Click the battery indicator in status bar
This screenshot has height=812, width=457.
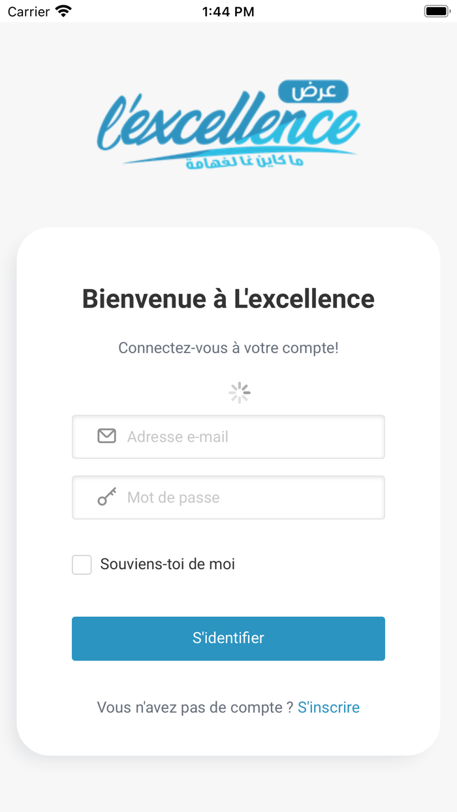pos(435,10)
